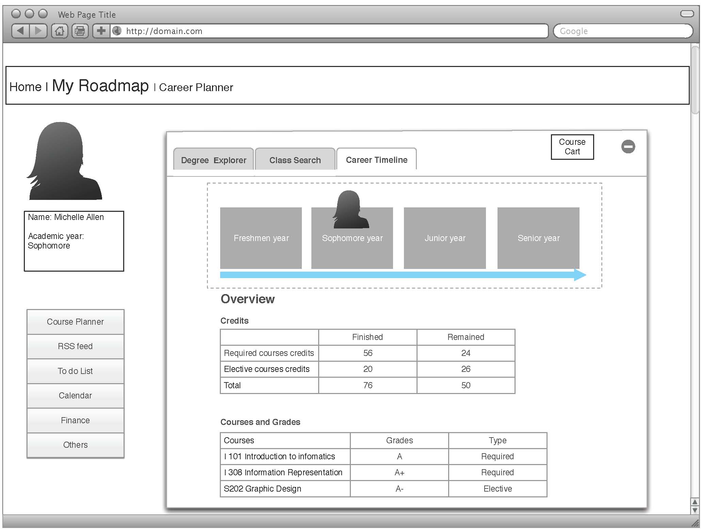Click the window resize grip icon

695,523
